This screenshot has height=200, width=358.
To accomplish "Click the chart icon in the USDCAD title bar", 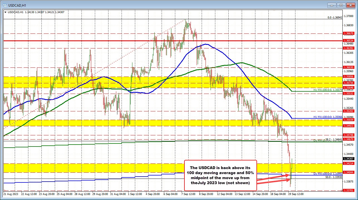I will pos(5,5).
